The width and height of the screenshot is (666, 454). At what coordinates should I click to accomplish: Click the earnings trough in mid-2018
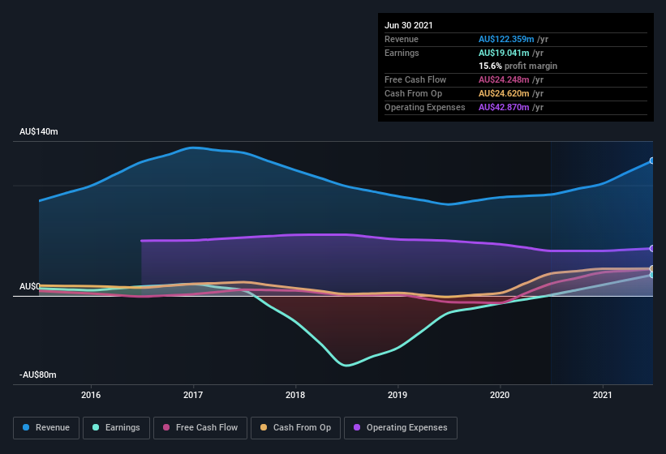coord(346,366)
